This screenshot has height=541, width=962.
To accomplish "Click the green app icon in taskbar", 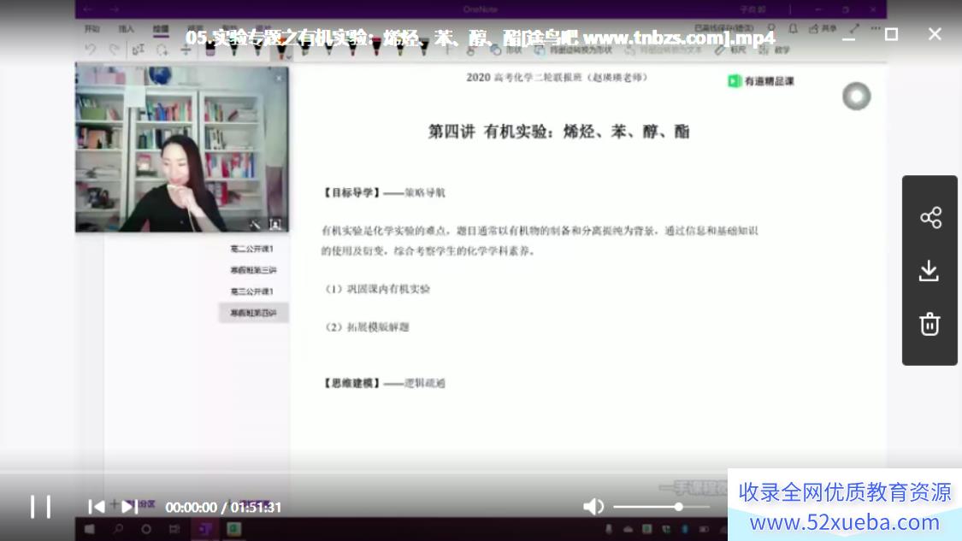I will tap(233, 529).
